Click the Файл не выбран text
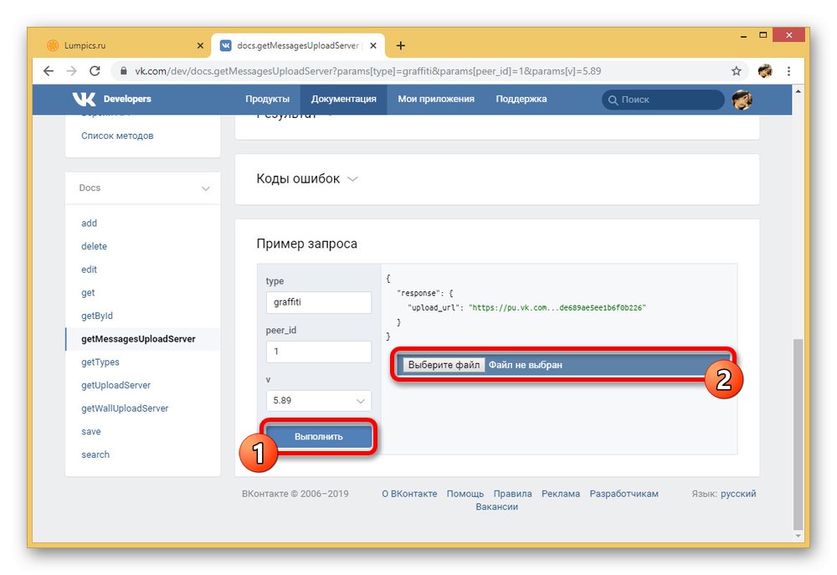This screenshot has width=837, height=575. click(x=526, y=365)
